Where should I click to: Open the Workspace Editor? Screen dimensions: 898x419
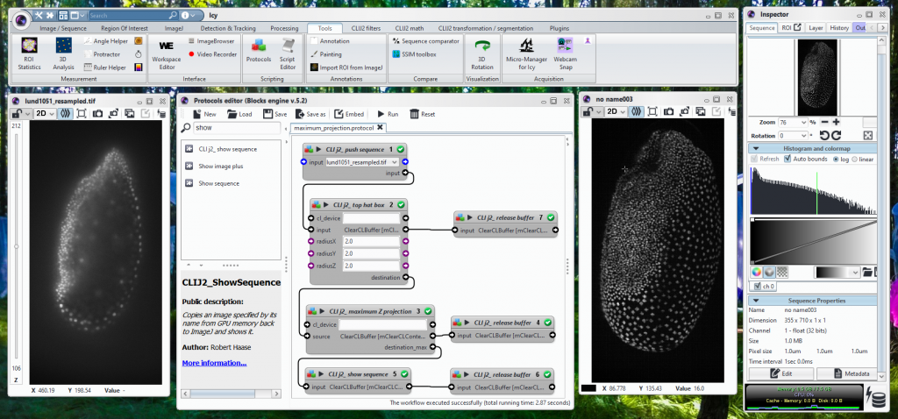pos(167,51)
